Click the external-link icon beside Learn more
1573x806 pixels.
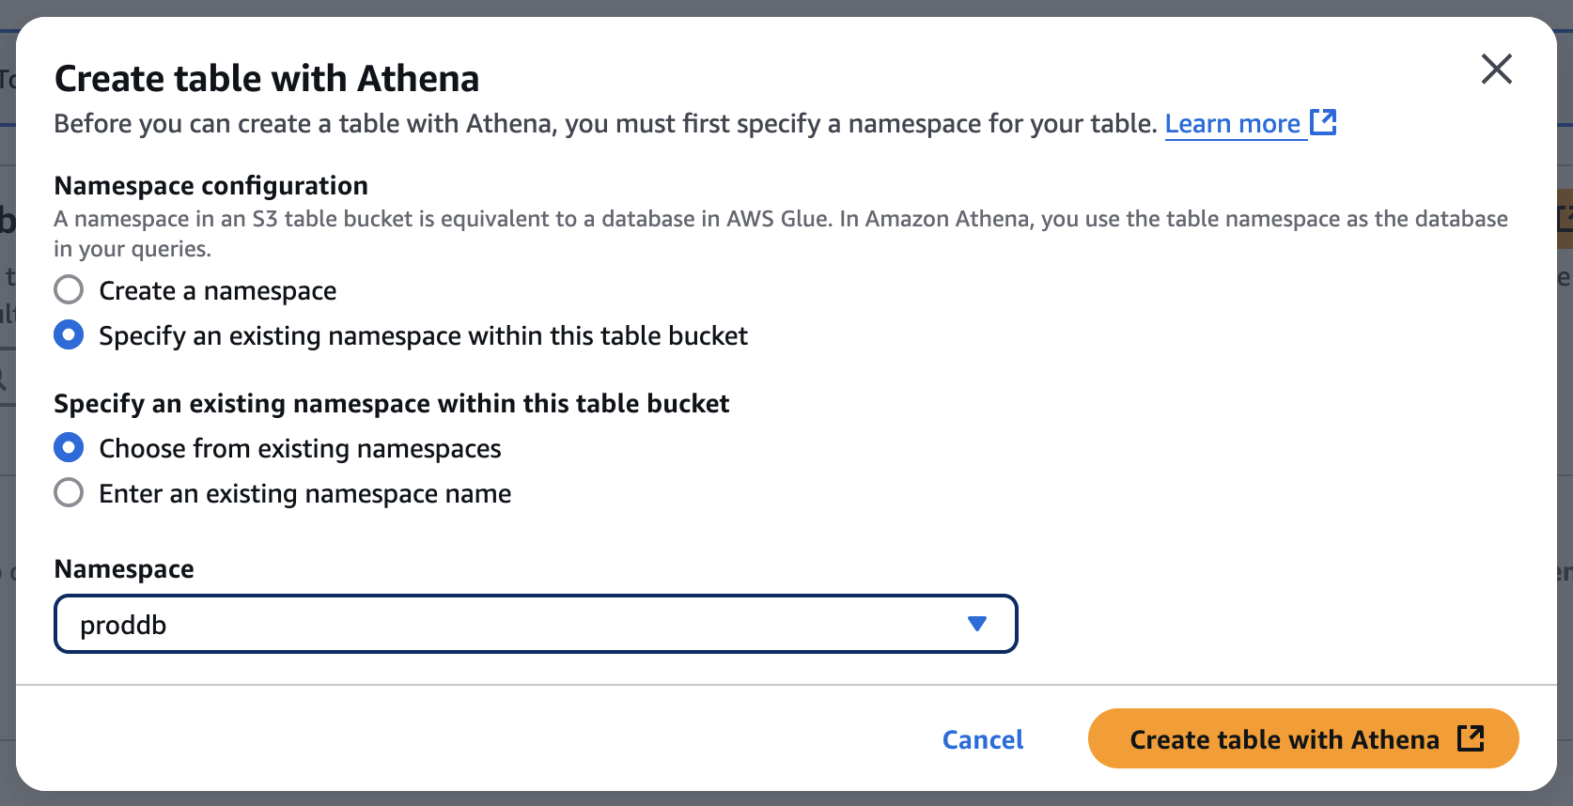(1323, 122)
